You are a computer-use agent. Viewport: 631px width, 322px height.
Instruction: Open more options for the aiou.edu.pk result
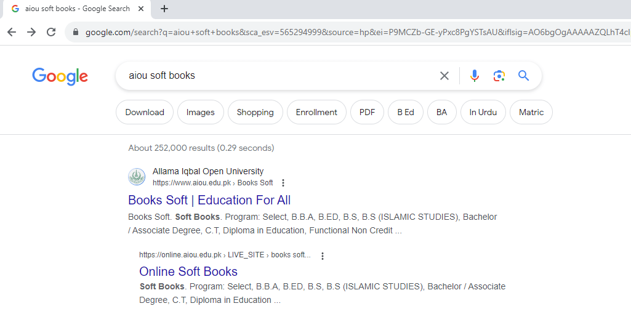[283, 183]
